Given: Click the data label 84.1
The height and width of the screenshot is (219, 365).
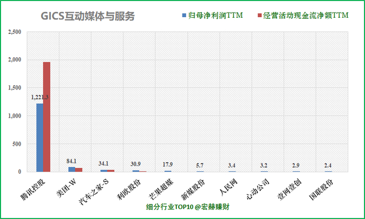Looking at the screenshot, I should point(71,161).
